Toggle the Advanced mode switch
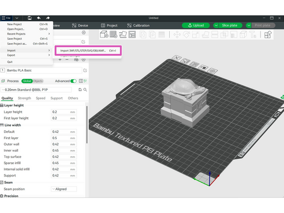The width and height of the screenshot is (284, 213). pyautogui.click(x=73, y=81)
